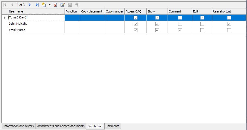This screenshot has height=130, width=247.
Task: Enable User shortcut for Tomáš Krejčí
Action: pos(229,18)
